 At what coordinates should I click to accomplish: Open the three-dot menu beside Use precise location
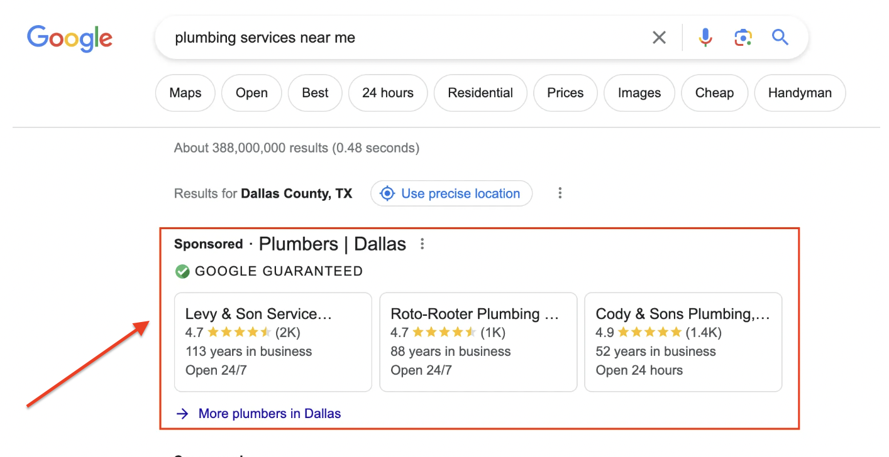(x=560, y=193)
